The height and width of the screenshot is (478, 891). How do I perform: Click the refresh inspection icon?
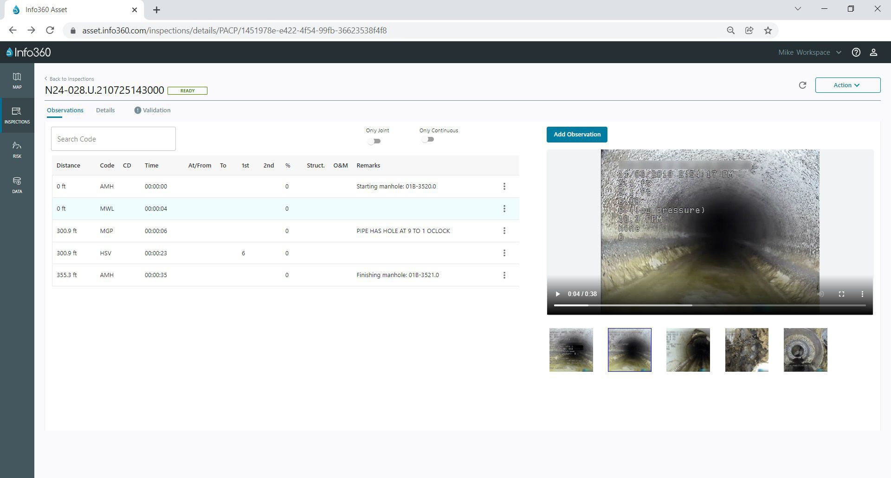coord(803,85)
